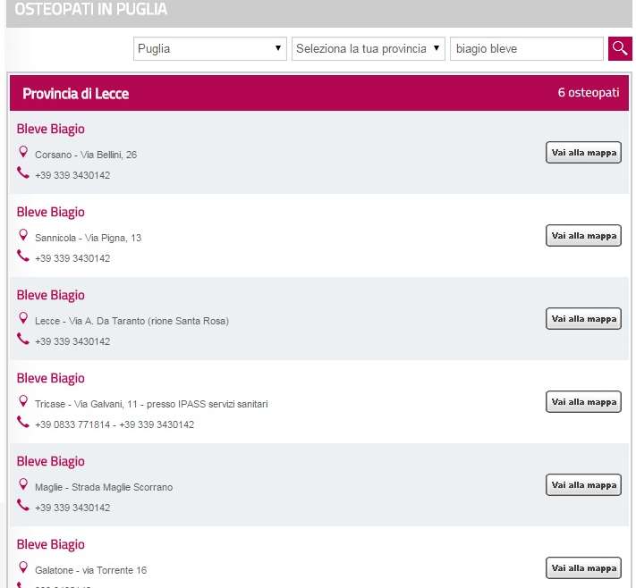Expand 'Seleziona la tua provincia' dropdown

tap(368, 48)
